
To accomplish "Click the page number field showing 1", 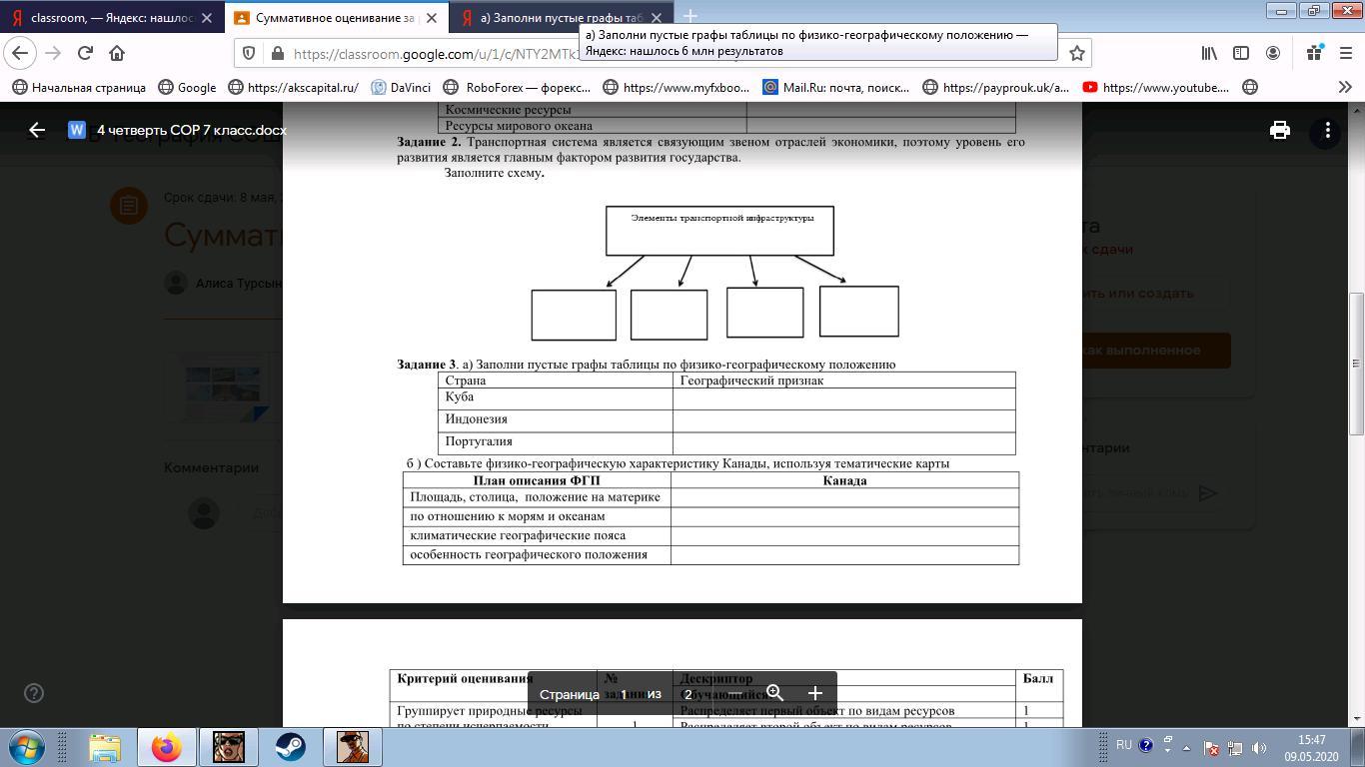I will (x=624, y=694).
